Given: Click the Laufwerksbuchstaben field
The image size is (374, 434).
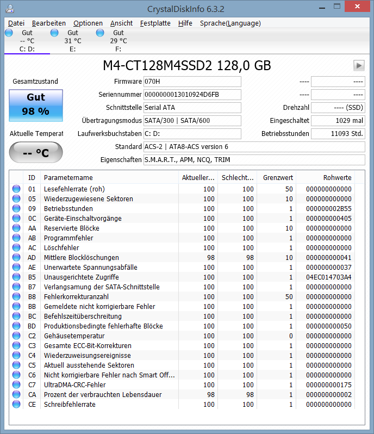Looking at the screenshot, I should [192, 133].
